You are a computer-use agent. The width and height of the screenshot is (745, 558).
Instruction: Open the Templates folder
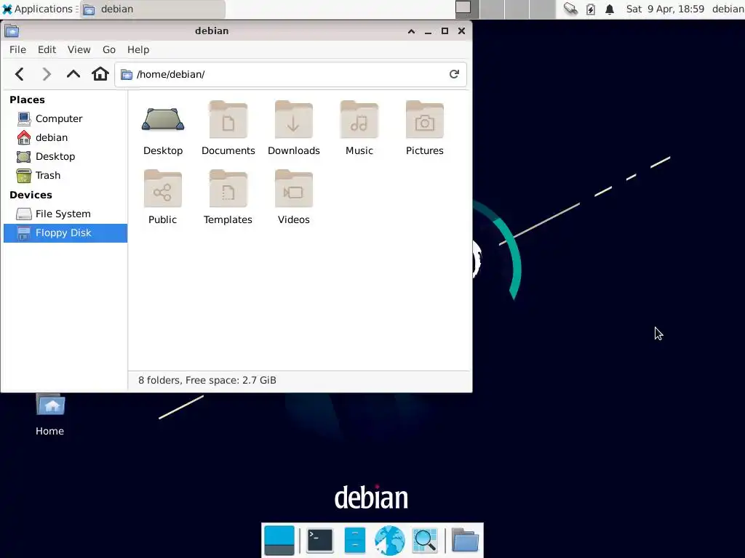tap(228, 198)
